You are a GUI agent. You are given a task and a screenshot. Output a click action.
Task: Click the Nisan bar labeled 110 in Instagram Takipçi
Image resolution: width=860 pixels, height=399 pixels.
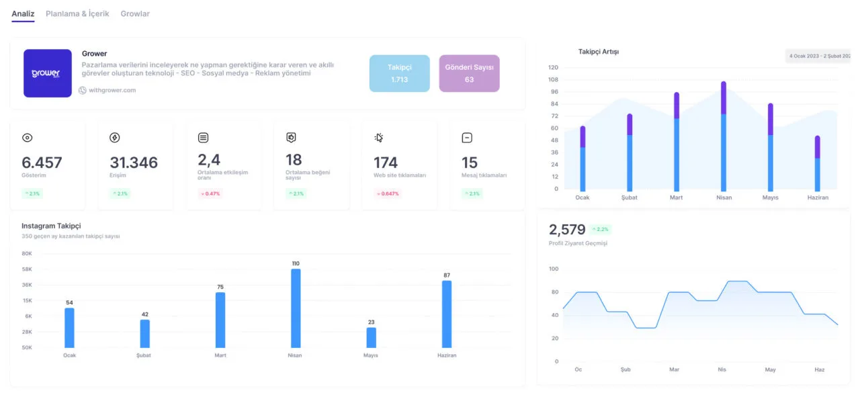[296, 308]
